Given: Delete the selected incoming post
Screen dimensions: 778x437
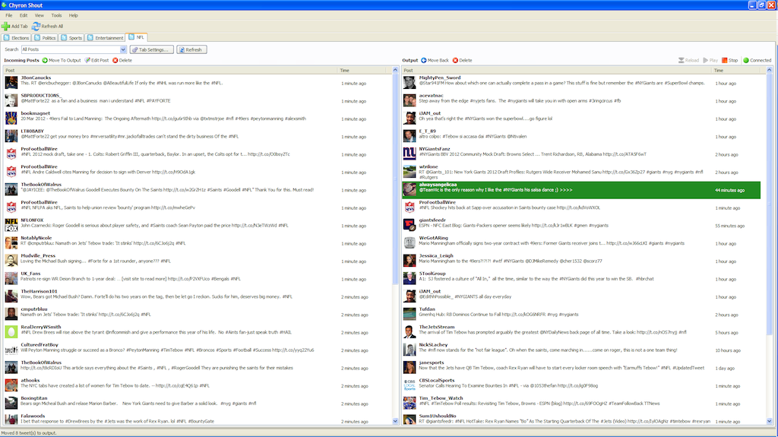Looking at the screenshot, I should tap(122, 60).
